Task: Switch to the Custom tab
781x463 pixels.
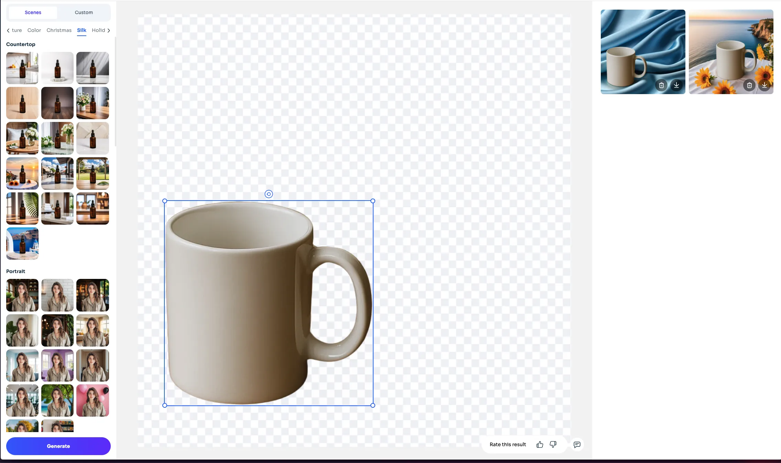Action: point(84,12)
